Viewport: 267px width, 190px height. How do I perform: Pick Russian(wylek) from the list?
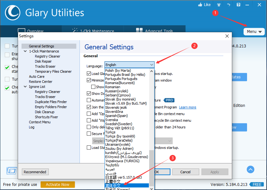pos(127,91)
